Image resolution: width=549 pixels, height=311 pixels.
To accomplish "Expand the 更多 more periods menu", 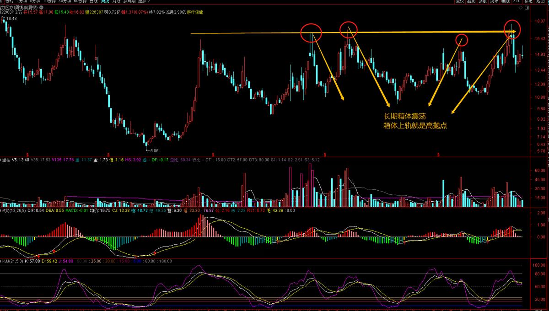I will tap(145, 2).
